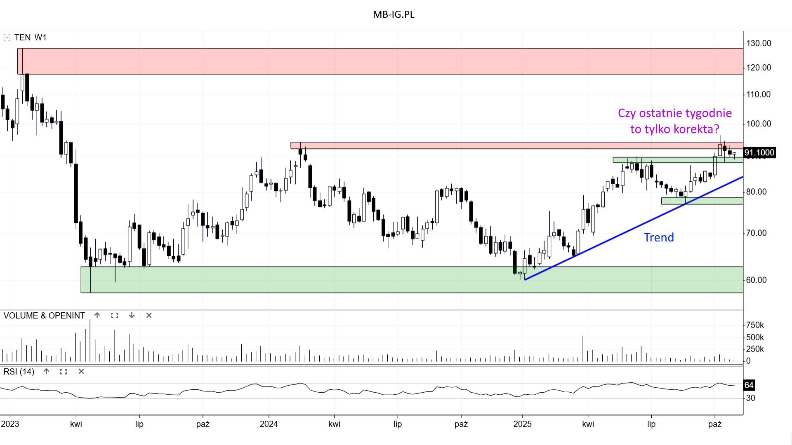
Task: Open the VOLUME & OPENINT indicator label
Action: 44,316
